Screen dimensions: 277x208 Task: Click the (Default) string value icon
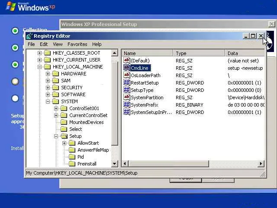[127, 61]
